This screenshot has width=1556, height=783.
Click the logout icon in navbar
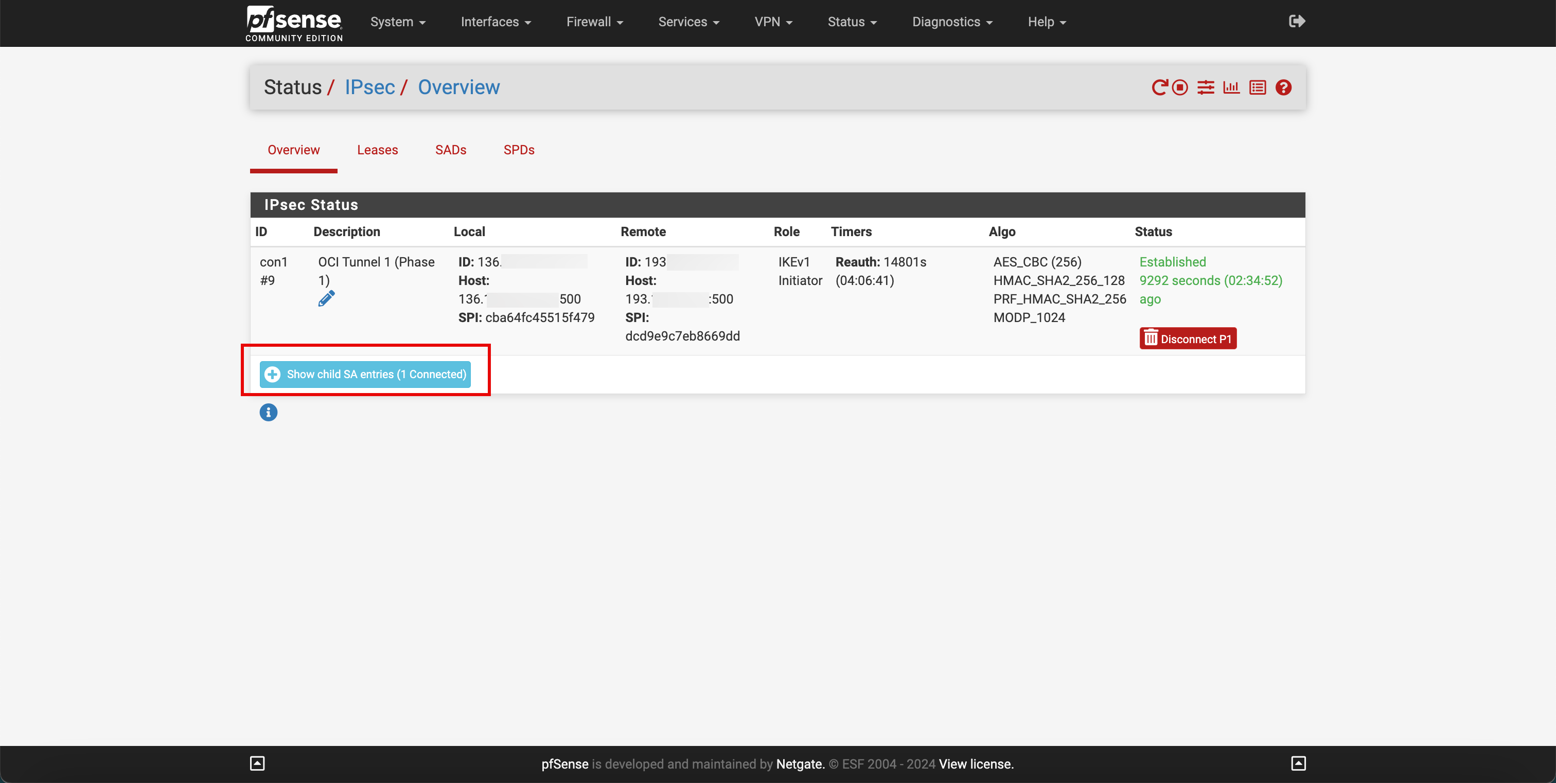coord(1297,22)
